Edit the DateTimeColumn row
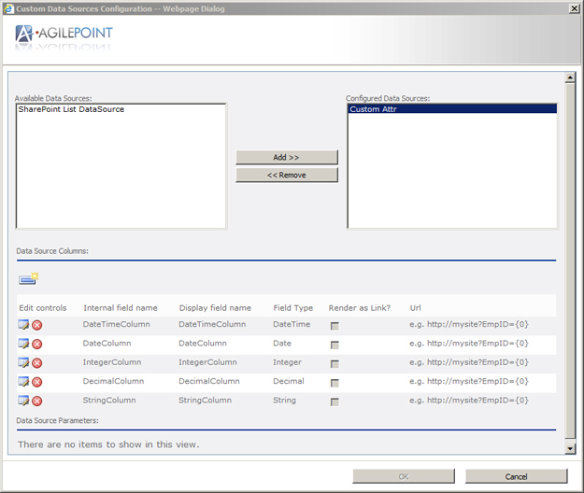The height and width of the screenshot is (493, 584). [23, 325]
